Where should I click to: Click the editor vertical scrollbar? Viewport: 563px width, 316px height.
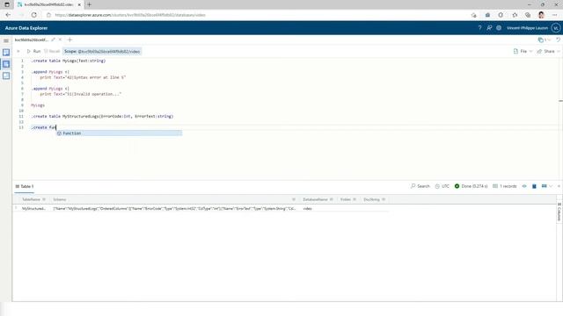[x=560, y=118]
